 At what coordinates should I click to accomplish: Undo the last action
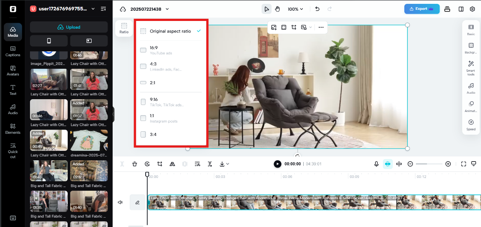coord(317,9)
